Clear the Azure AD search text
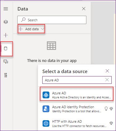Viewport: 116px width, 131px height. pos(107,80)
